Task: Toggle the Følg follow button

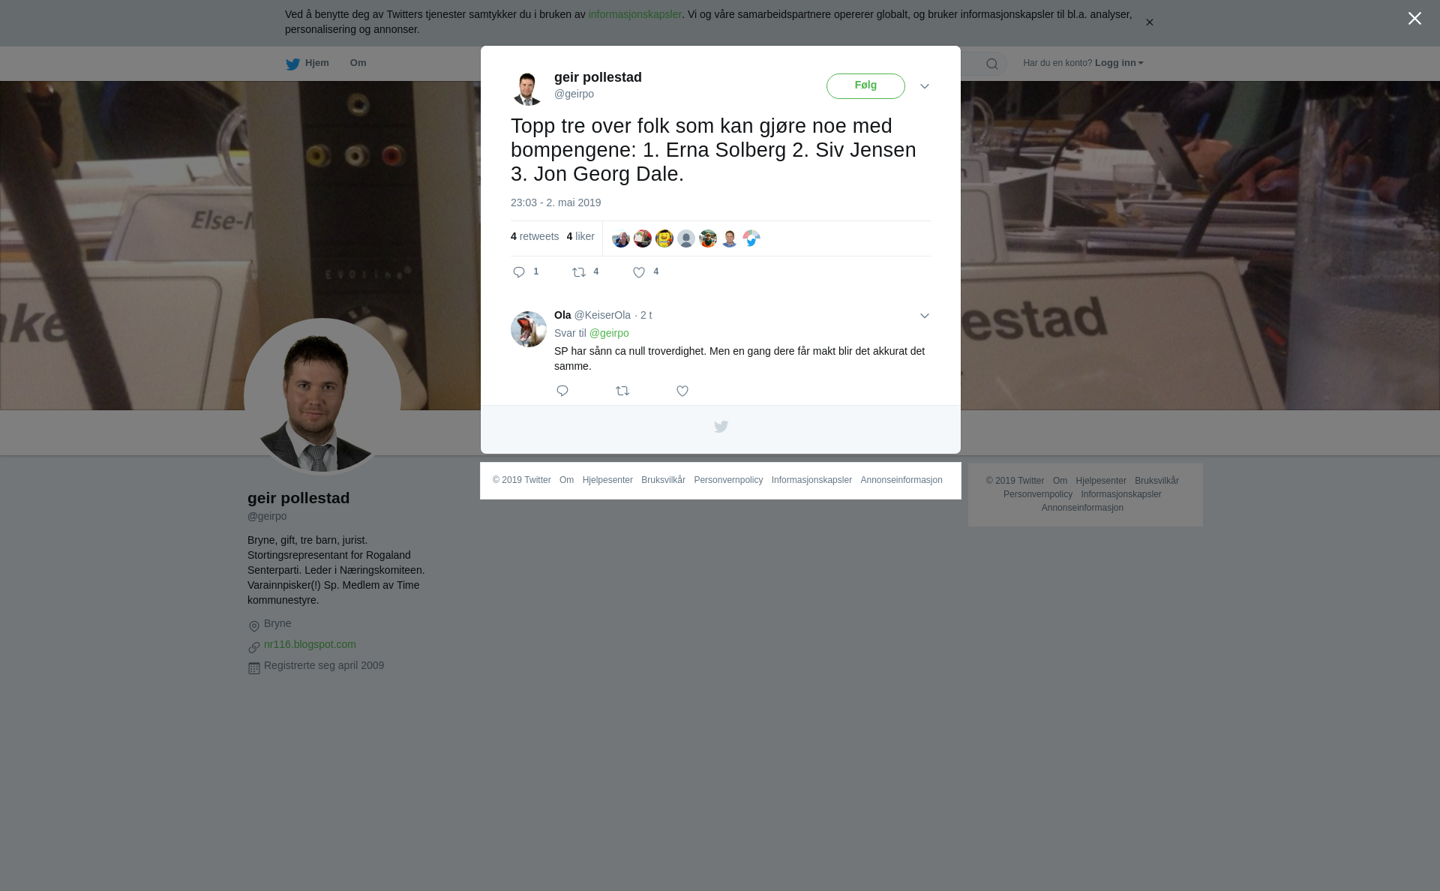Action: (x=865, y=86)
